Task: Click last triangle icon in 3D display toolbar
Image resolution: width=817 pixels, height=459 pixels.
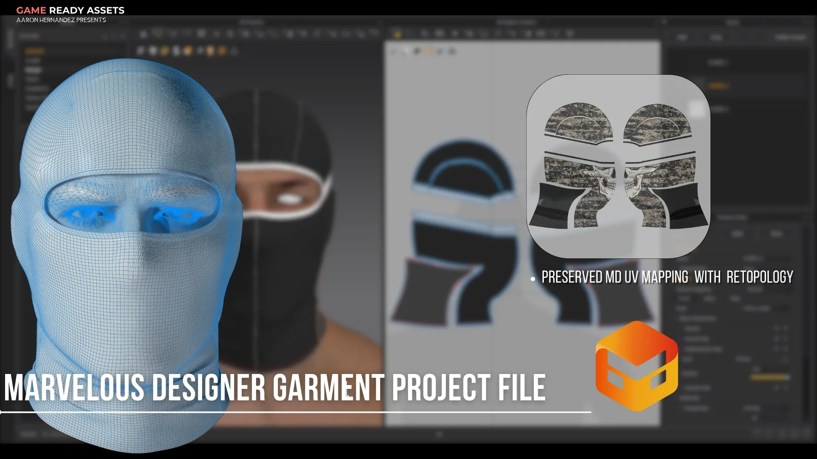Action: 234,51
